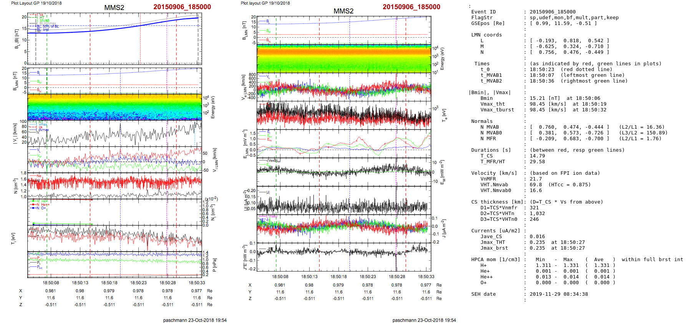693x323 pixels.
Task: Click the "D3=TCS*VHTn0" thickness label
Action: coord(499,219)
